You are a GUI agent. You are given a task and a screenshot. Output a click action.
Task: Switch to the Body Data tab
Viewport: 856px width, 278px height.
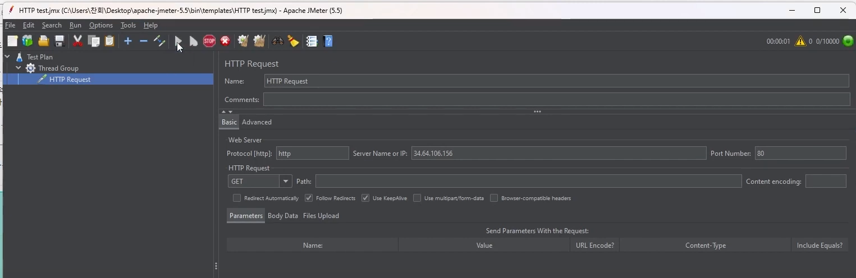[x=283, y=216]
